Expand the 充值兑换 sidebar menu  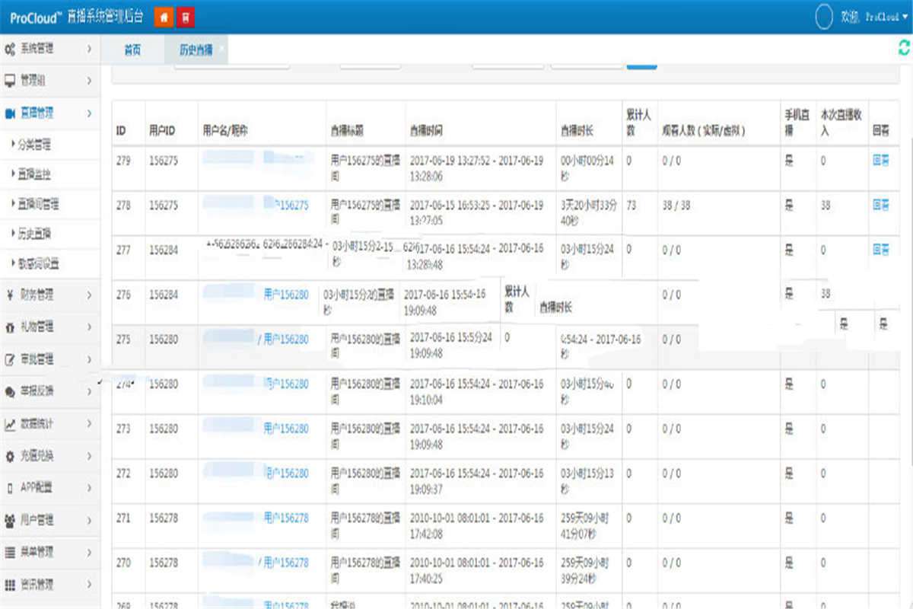[x=49, y=456]
